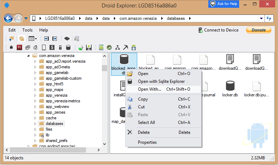Expand the cache folder node
This screenshot has height=165, width=278.
point(35,118)
